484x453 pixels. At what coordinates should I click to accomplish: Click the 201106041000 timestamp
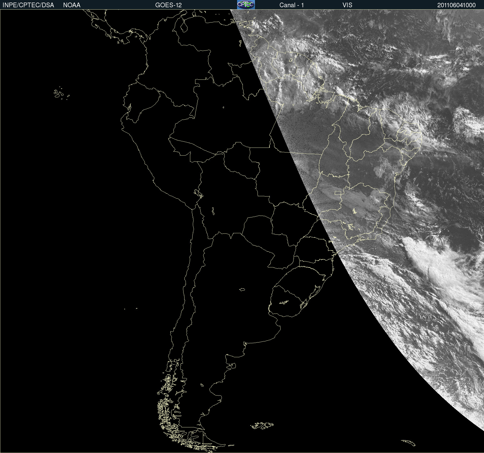tap(457, 5)
